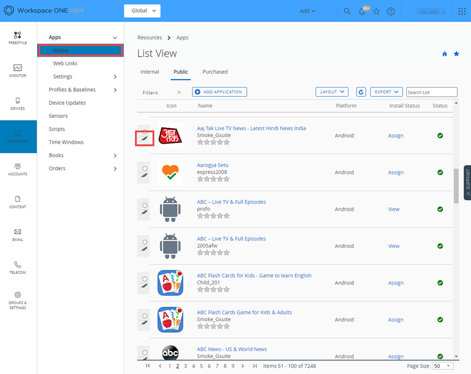Select radio for ABC Live TV 2005afw
The height and width of the screenshot is (374, 471).
click(x=145, y=242)
